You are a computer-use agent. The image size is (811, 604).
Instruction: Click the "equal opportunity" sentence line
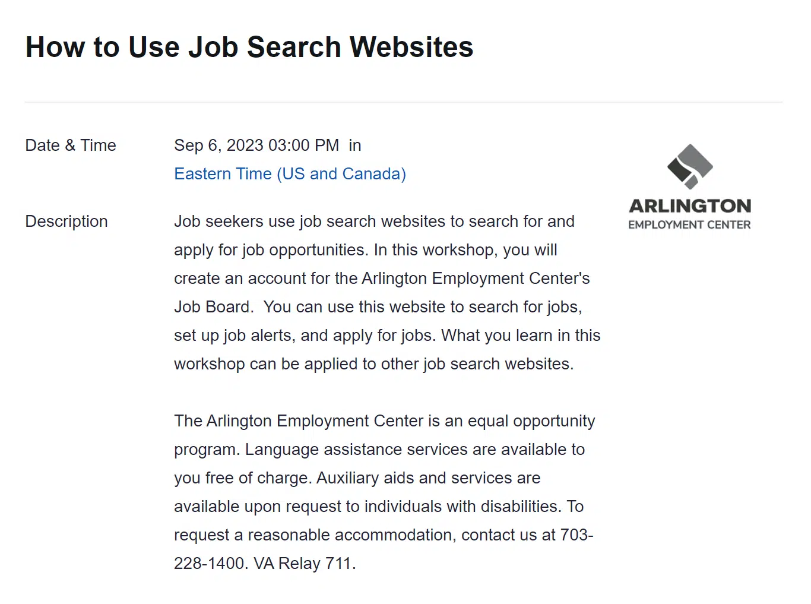[x=385, y=421]
